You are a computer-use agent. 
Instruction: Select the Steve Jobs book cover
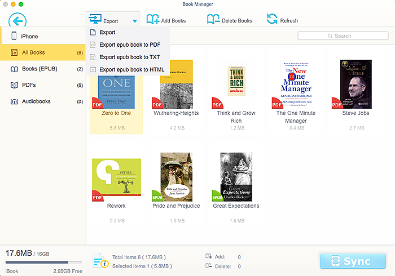(x=356, y=84)
